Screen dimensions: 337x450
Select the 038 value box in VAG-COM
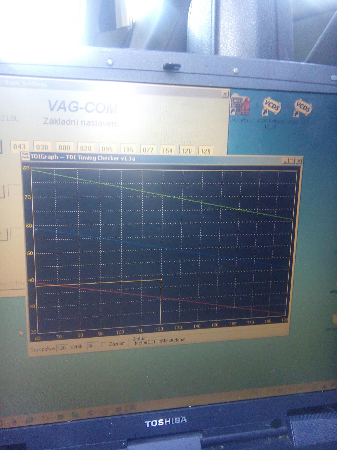point(42,147)
